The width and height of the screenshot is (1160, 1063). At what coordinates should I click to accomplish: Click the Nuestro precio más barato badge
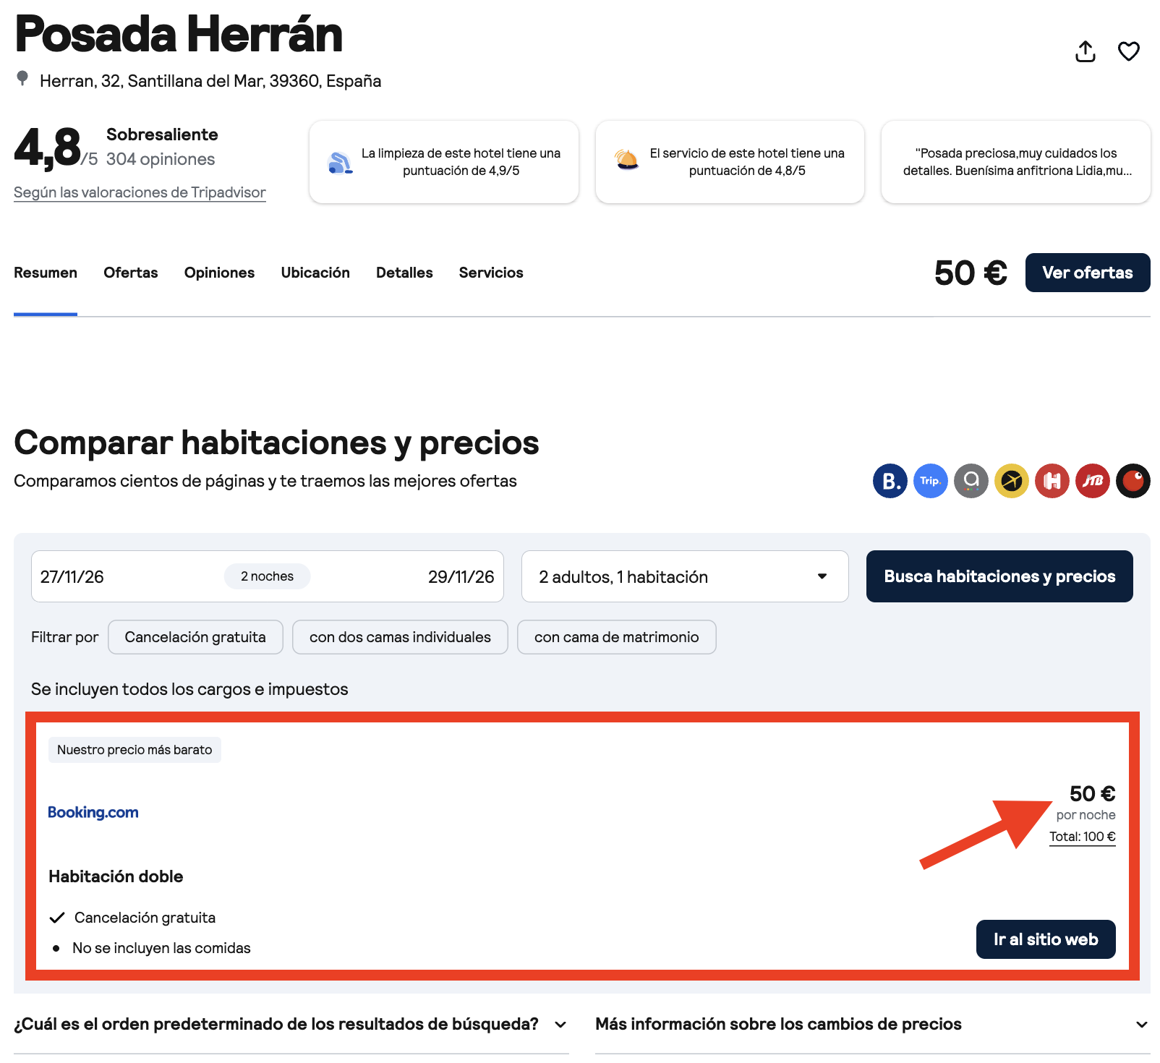(135, 750)
